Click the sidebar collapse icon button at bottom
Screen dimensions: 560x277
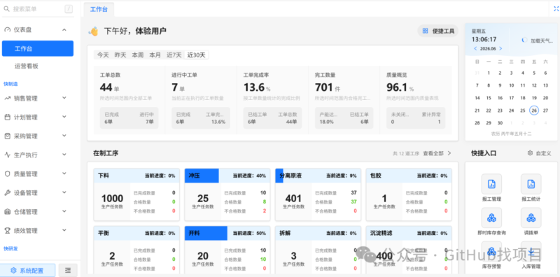pos(68,271)
